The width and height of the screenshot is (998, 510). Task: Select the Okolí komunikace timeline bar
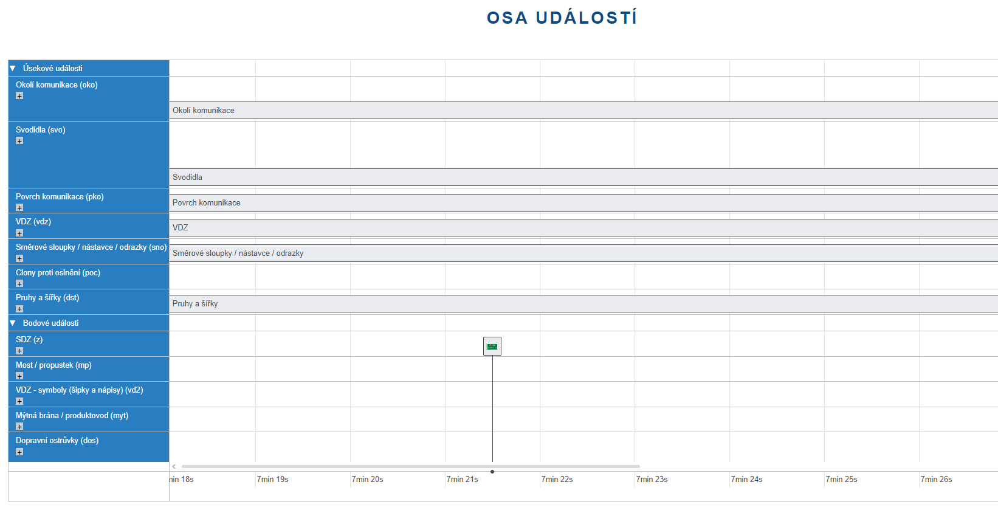tap(583, 110)
